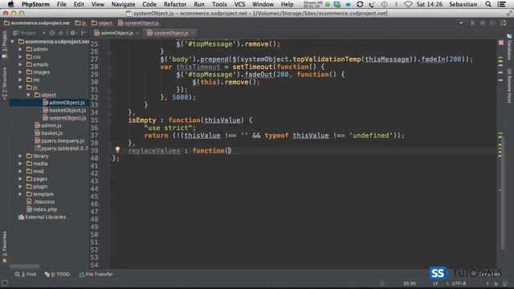
Task: Open the File menu
Action: tap(61, 4)
